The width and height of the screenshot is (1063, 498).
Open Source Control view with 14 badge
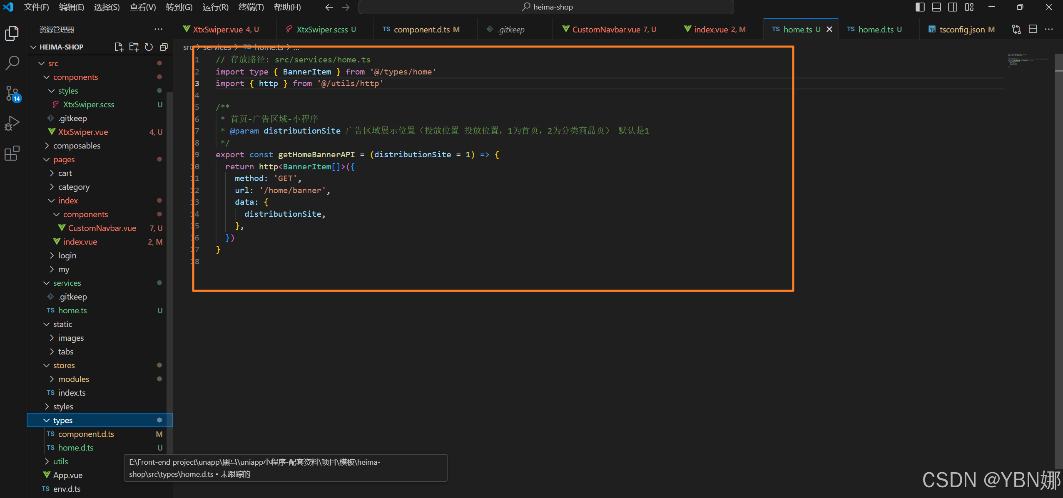[12, 93]
